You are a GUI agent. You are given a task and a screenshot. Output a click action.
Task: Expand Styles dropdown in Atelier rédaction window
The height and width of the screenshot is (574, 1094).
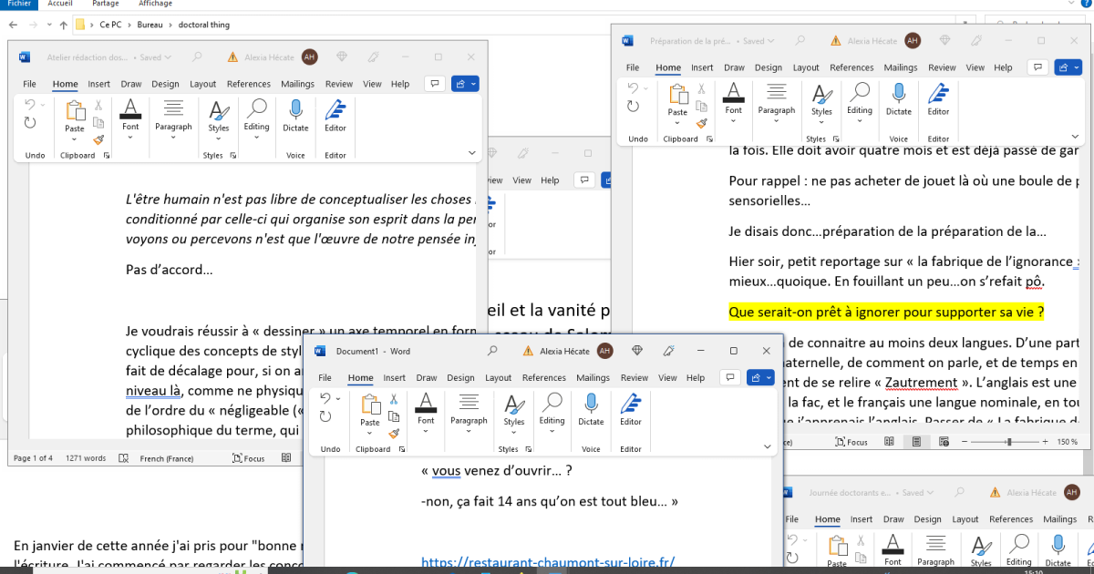pyautogui.click(x=218, y=138)
